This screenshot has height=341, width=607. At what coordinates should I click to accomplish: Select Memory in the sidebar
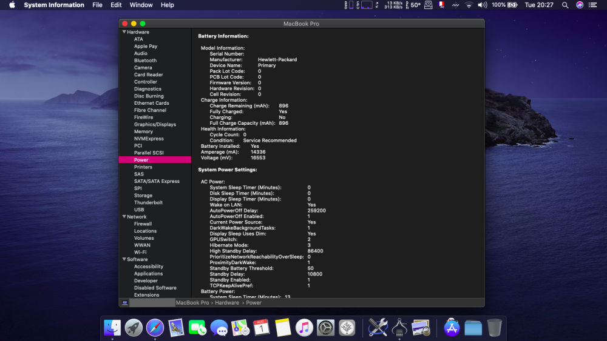point(143,131)
